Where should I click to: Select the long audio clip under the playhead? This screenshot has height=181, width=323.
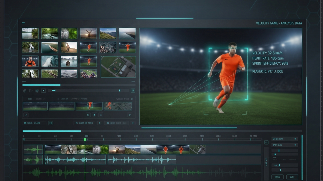[75, 160]
